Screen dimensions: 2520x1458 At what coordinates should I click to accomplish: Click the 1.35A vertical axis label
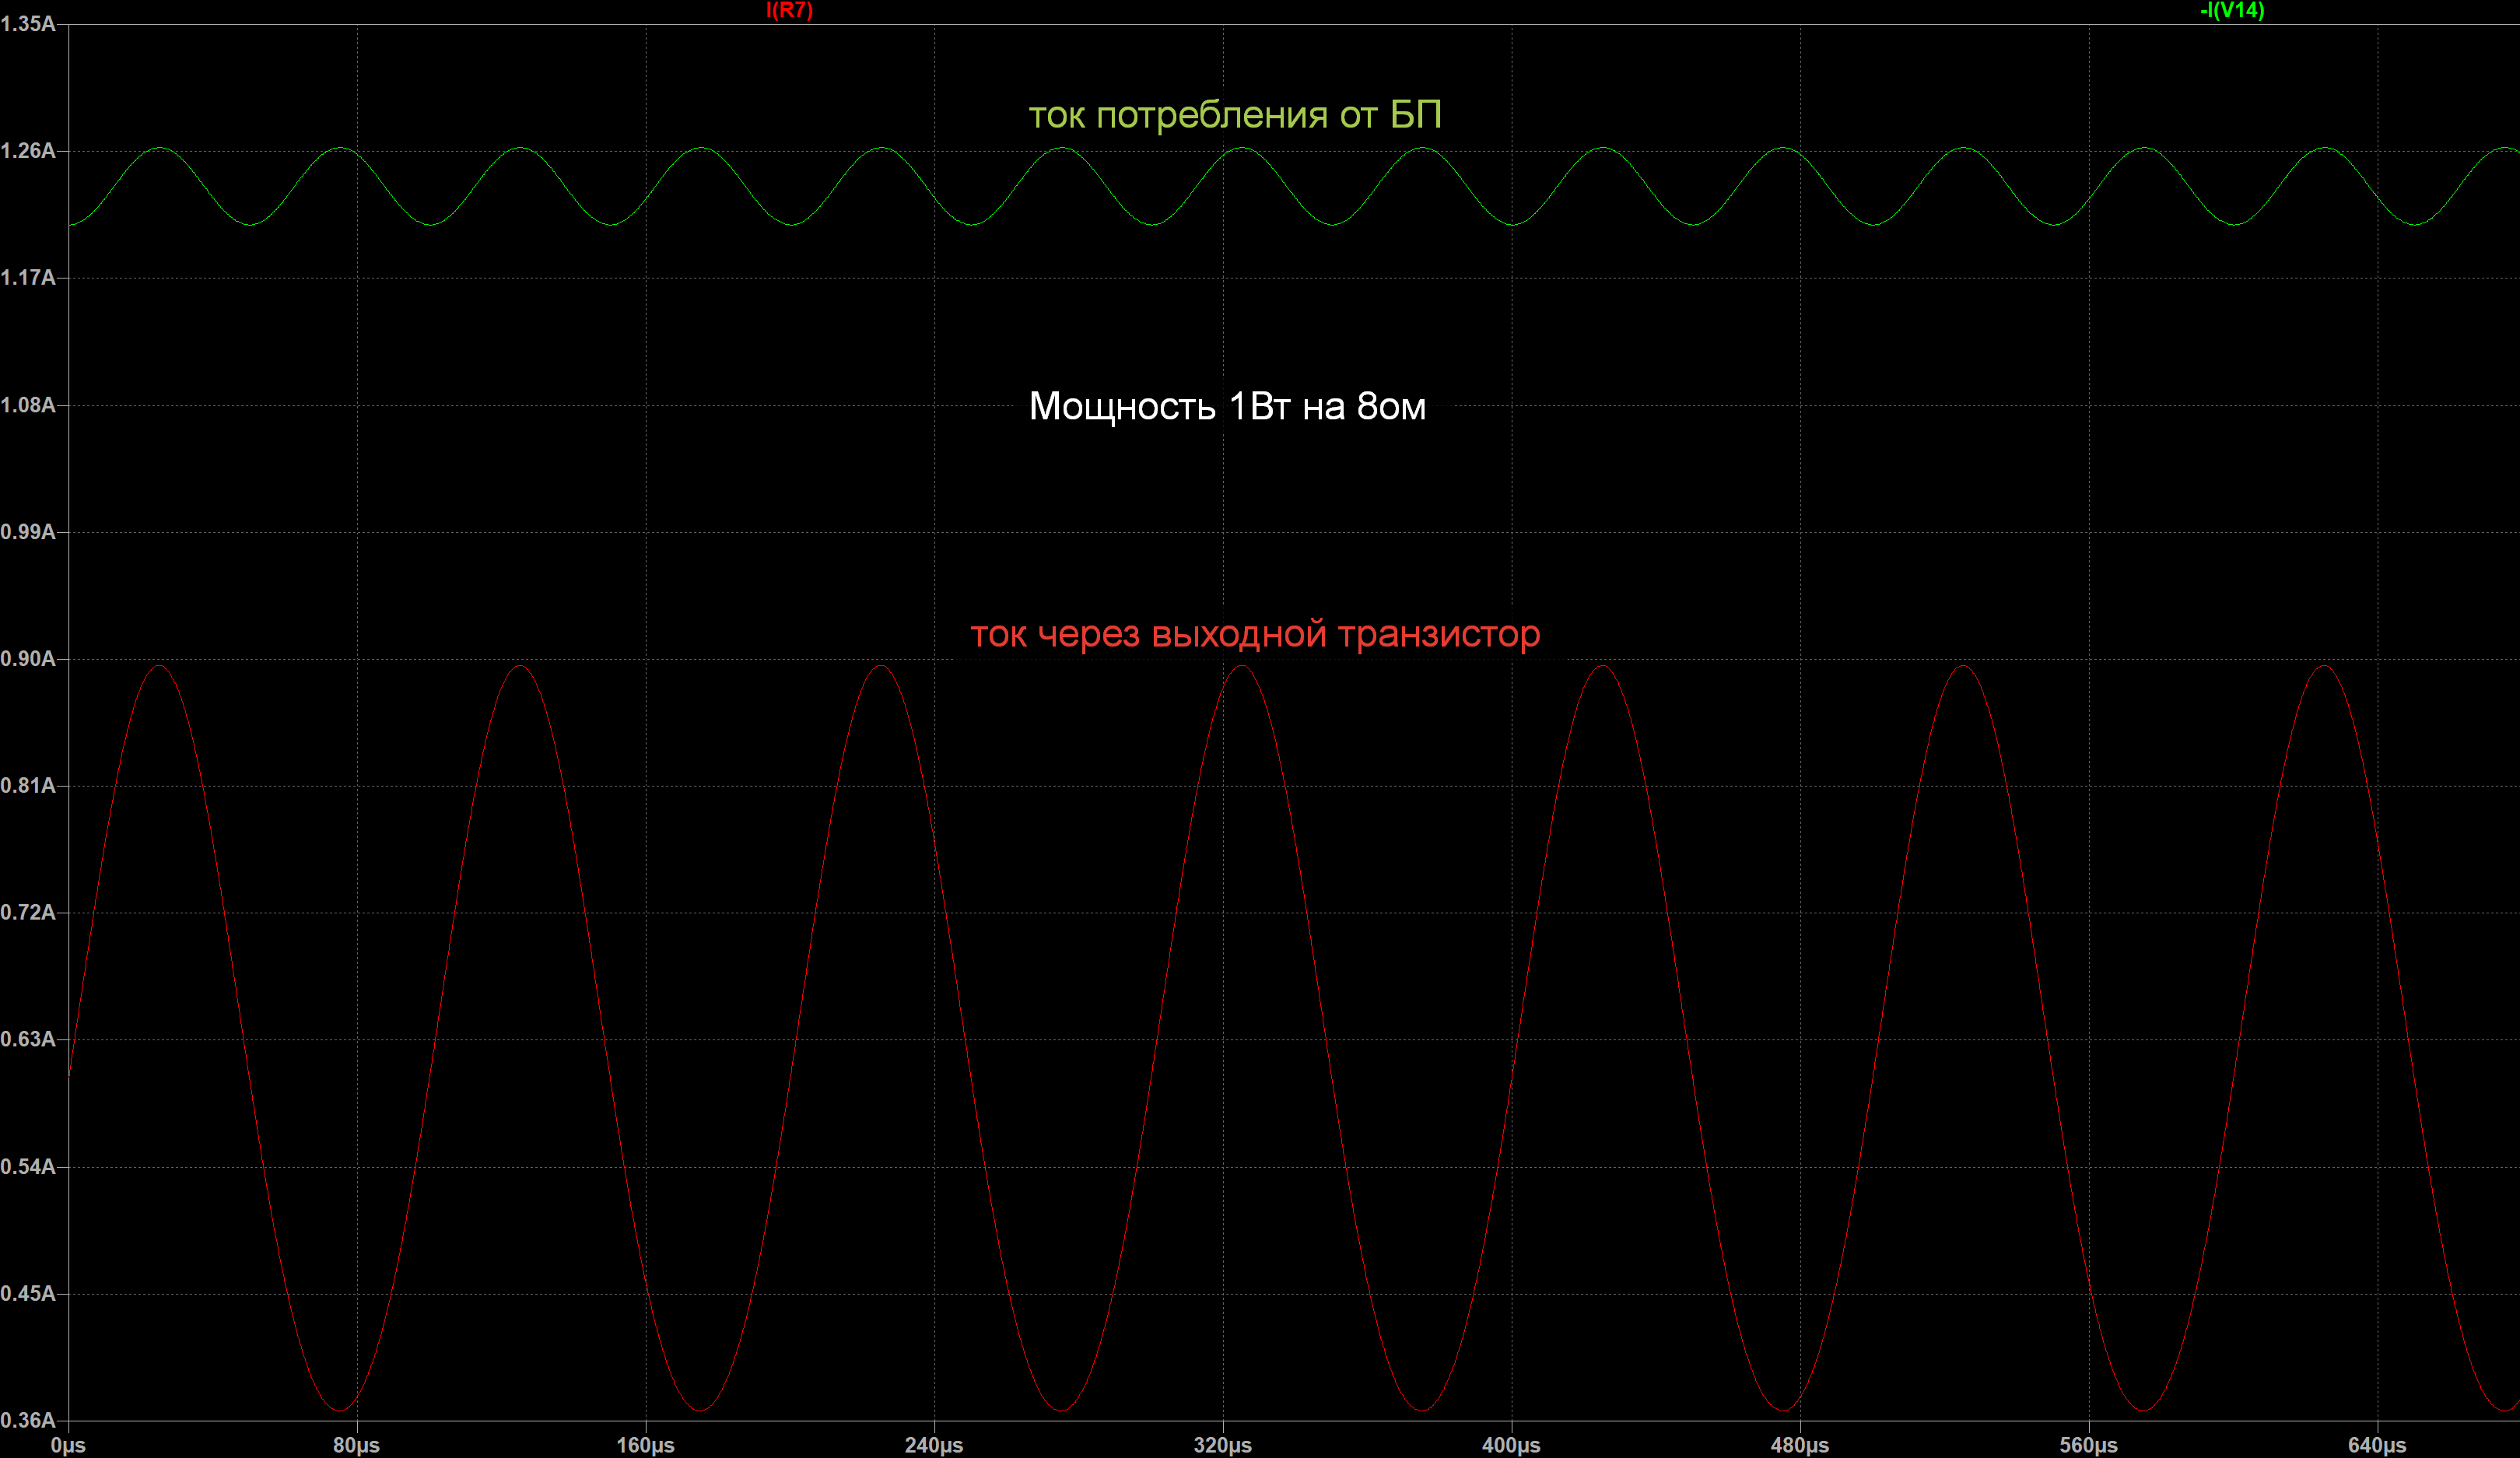pos(28,24)
